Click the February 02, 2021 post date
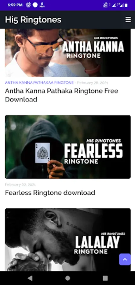135x285 pixels. [x=20, y=185]
